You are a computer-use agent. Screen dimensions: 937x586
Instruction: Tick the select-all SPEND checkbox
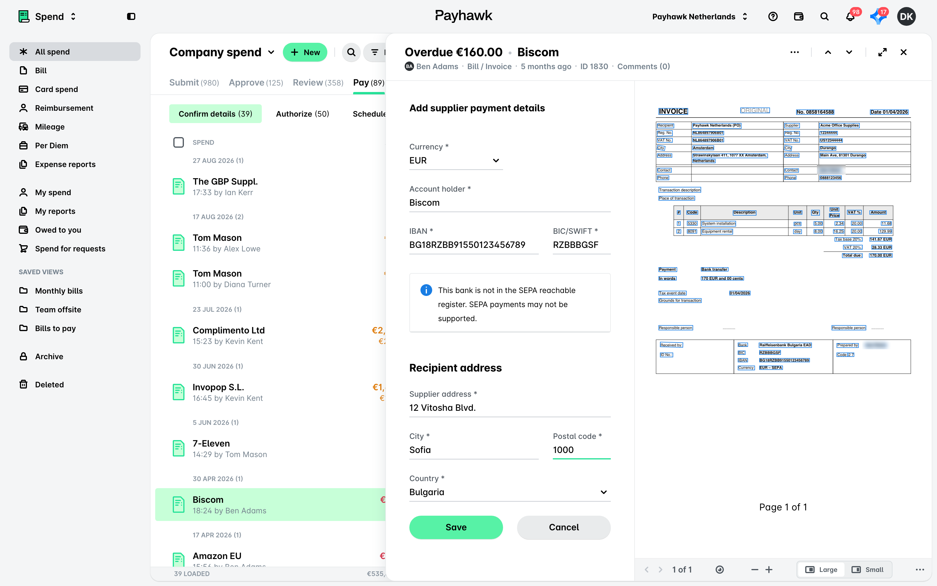click(179, 142)
